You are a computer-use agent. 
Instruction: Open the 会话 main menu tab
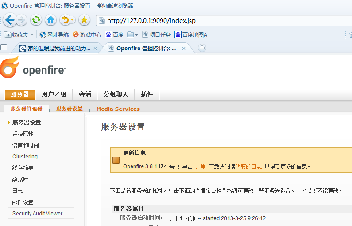click(x=85, y=94)
